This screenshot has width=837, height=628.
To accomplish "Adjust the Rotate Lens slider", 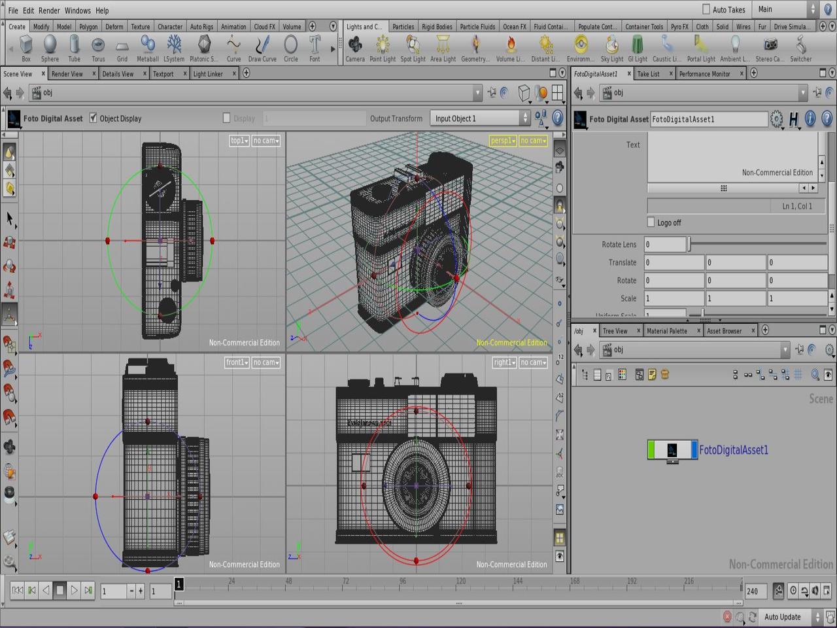I will tap(689, 245).
